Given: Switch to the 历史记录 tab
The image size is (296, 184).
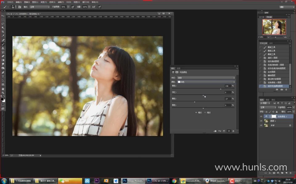Looking at the screenshot, I should coord(263,43).
